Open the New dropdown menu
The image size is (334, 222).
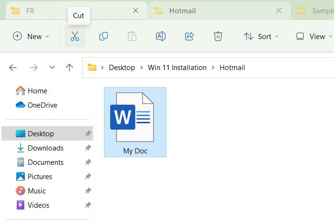pyautogui.click(x=31, y=36)
